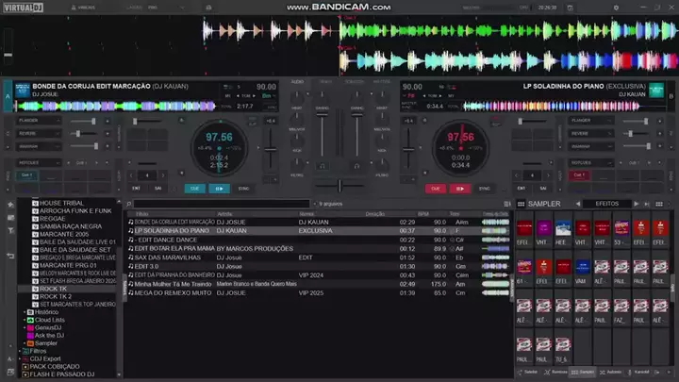Click the search field above the track list
The width and height of the screenshot is (679, 382).
tap(222, 204)
